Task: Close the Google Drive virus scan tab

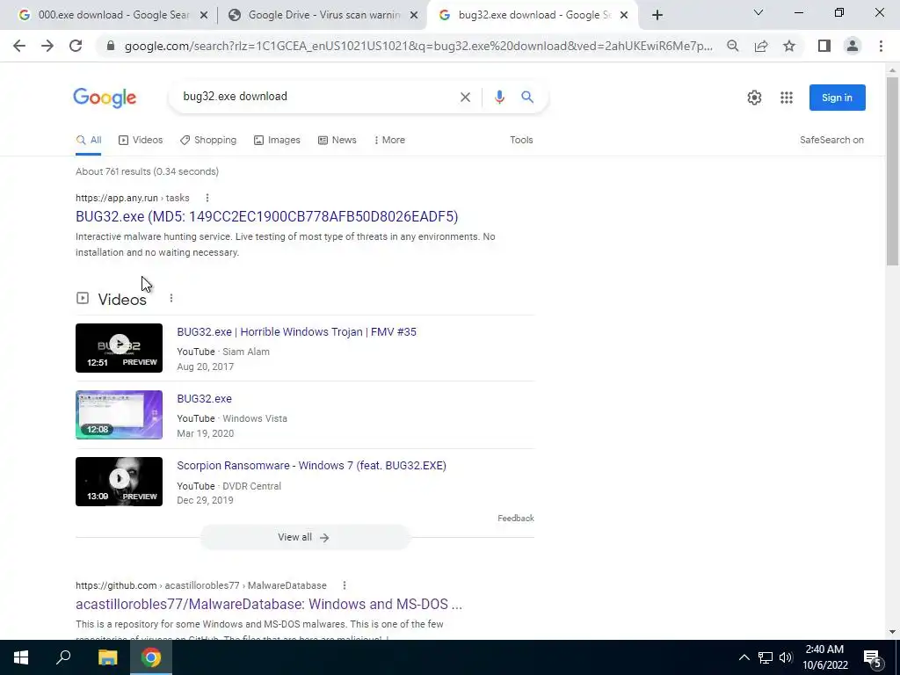Action: pos(414,15)
